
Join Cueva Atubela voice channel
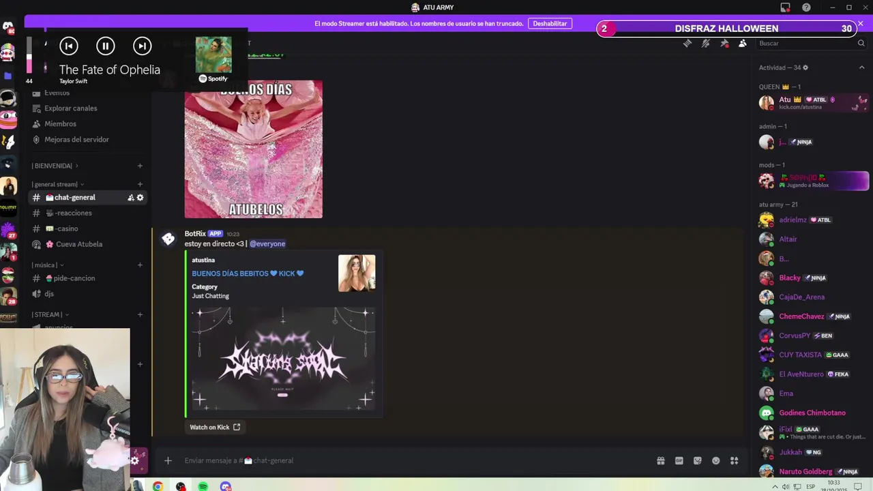tap(79, 244)
